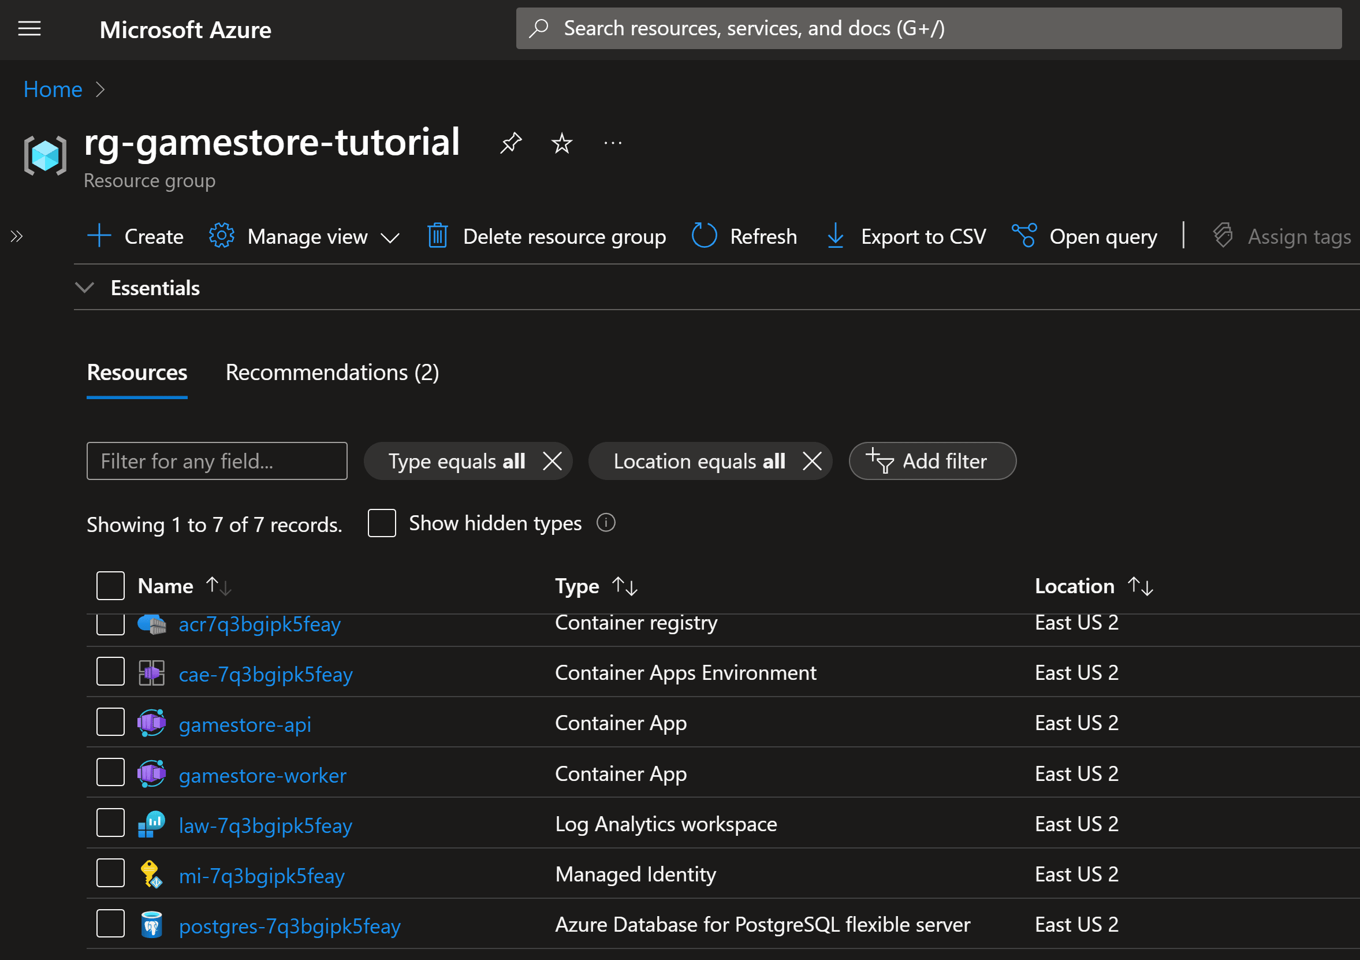Go to the Home breadcrumb link

[53, 90]
